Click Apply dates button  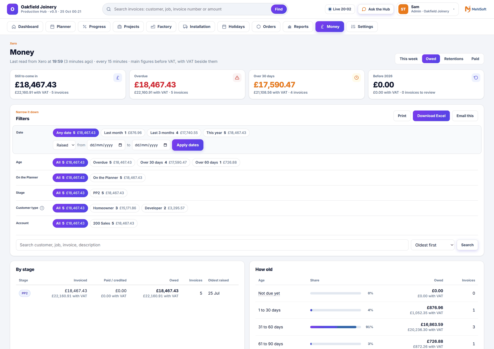click(188, 145)
